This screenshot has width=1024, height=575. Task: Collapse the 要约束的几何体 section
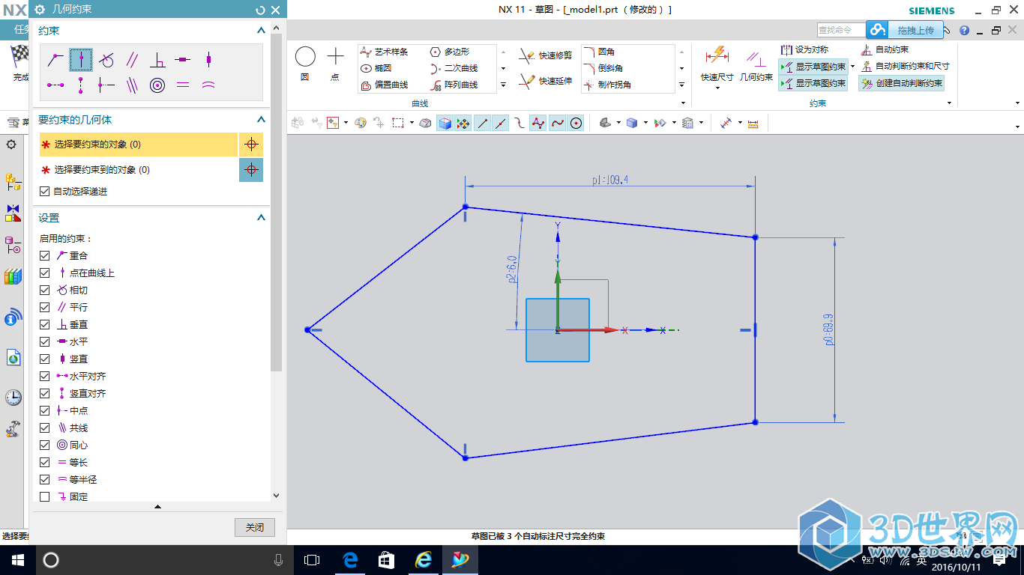coord(261,119)
